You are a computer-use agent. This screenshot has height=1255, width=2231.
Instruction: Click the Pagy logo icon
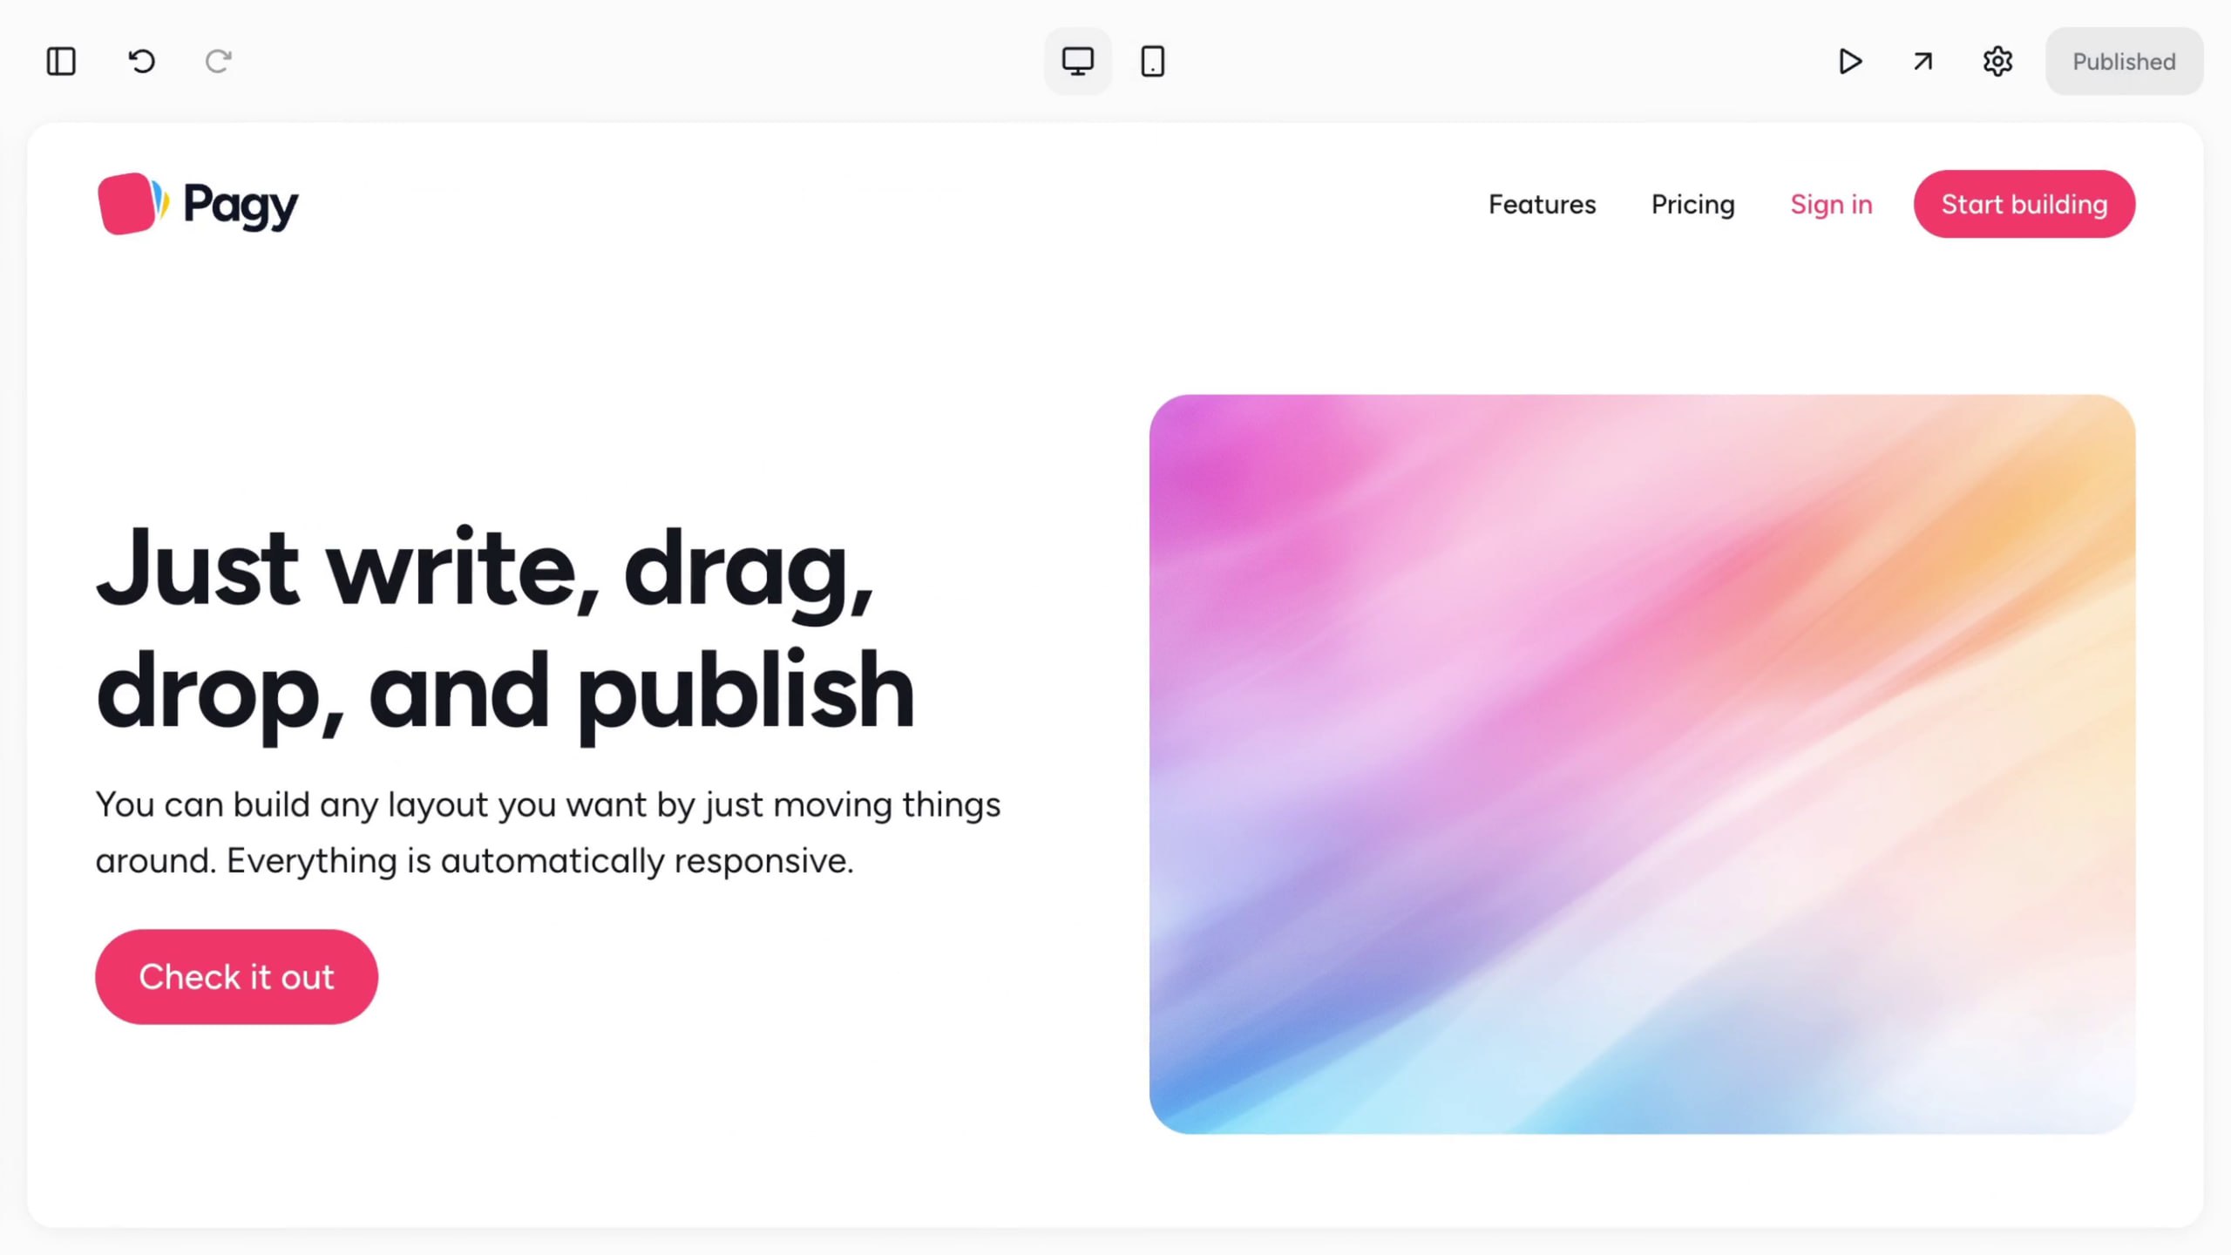pyautogui.click(x=131, y=204)
